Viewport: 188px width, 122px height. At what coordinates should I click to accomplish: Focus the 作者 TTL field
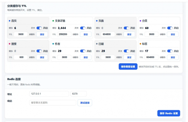[64, 57]
